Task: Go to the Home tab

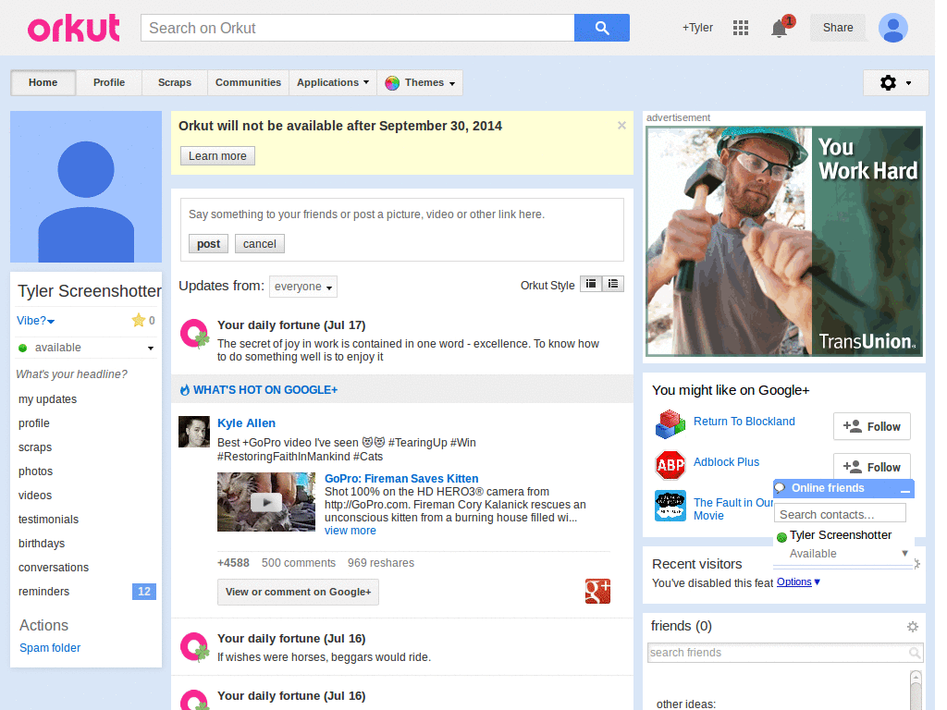Action: (x=43, y=82)
